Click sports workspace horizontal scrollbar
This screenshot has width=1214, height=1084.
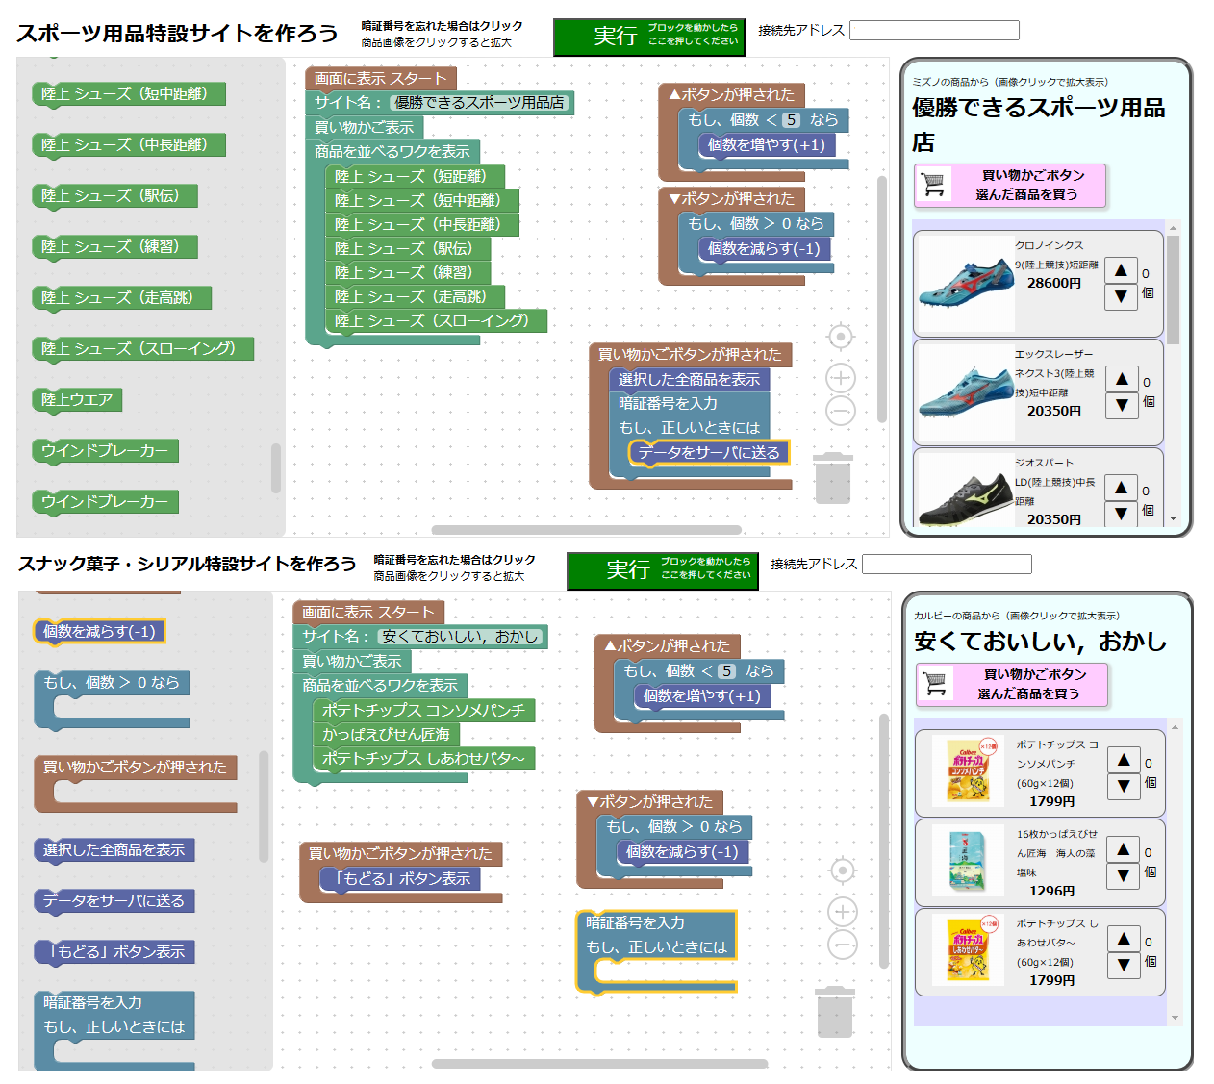[587, 530]
